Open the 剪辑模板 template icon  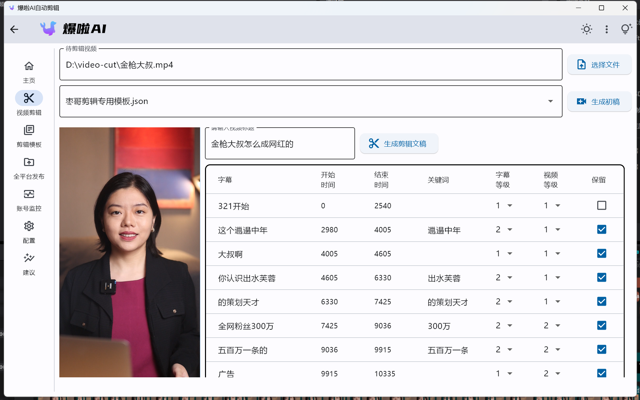click(x=29, y=130)
